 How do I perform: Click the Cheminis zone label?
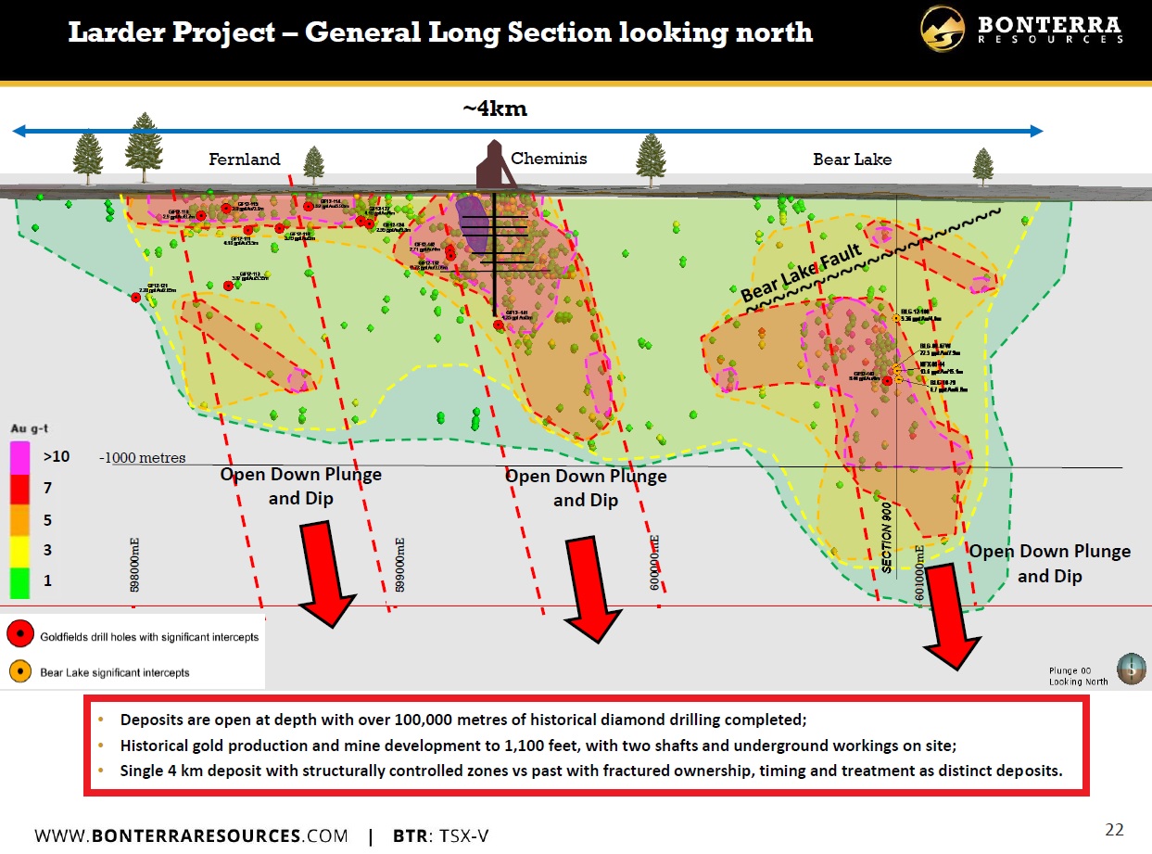tap(550, 159)
